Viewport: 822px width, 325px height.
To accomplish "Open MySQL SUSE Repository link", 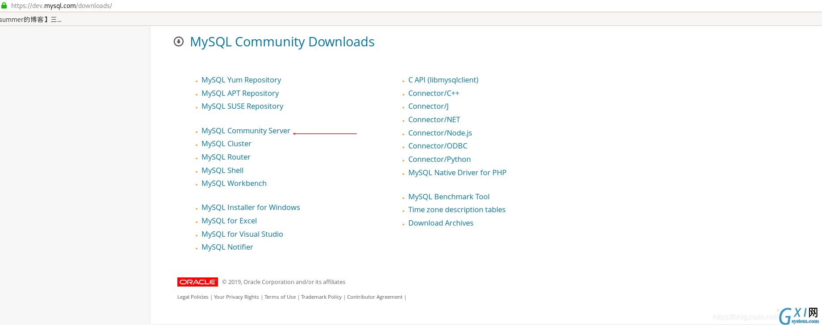I will click(x=242, y=106).
